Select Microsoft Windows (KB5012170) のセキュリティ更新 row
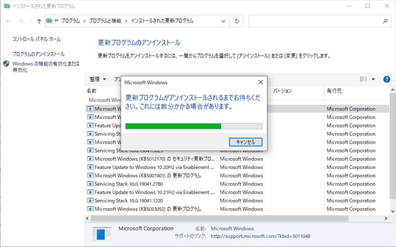Screen dimensions: 396x247 pos(238,159)
